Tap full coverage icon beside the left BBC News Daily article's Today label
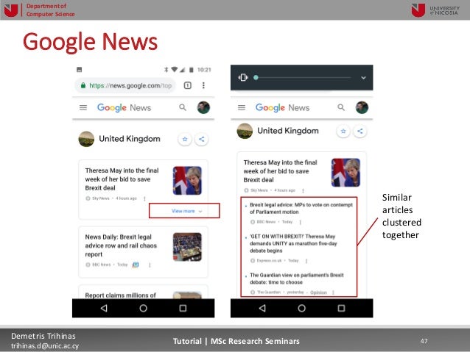470x352 pixels. tap(136, 265)
